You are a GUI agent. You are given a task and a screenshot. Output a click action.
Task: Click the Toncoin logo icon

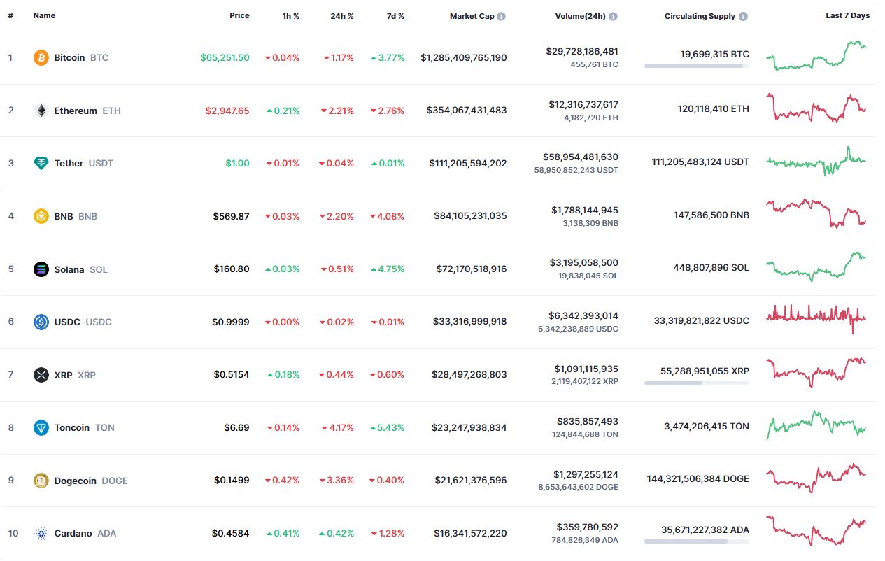[41, 427]
